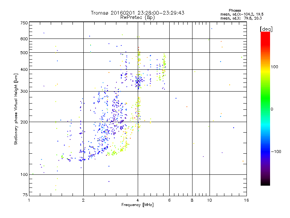Click the x-axis label '10'

click(x=210, y=200)
